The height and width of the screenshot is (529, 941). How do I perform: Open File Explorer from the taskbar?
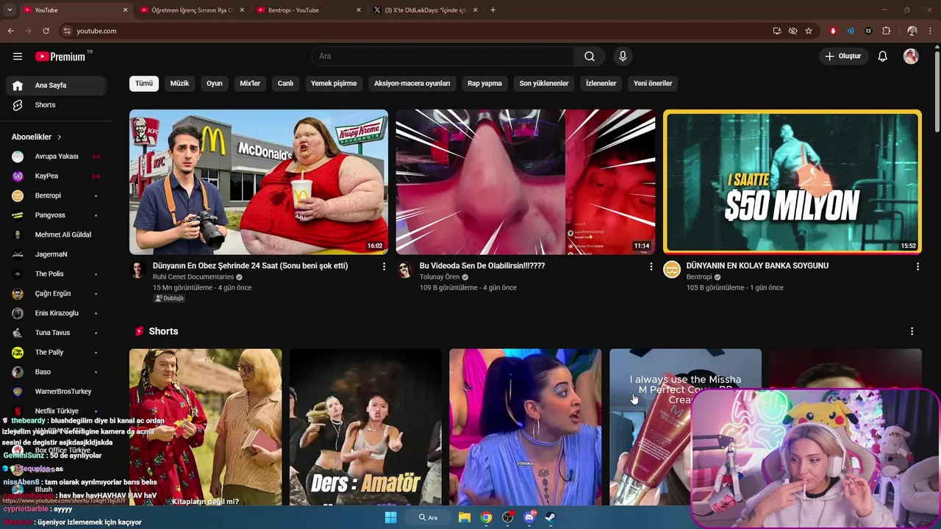(x=465, y=517)
